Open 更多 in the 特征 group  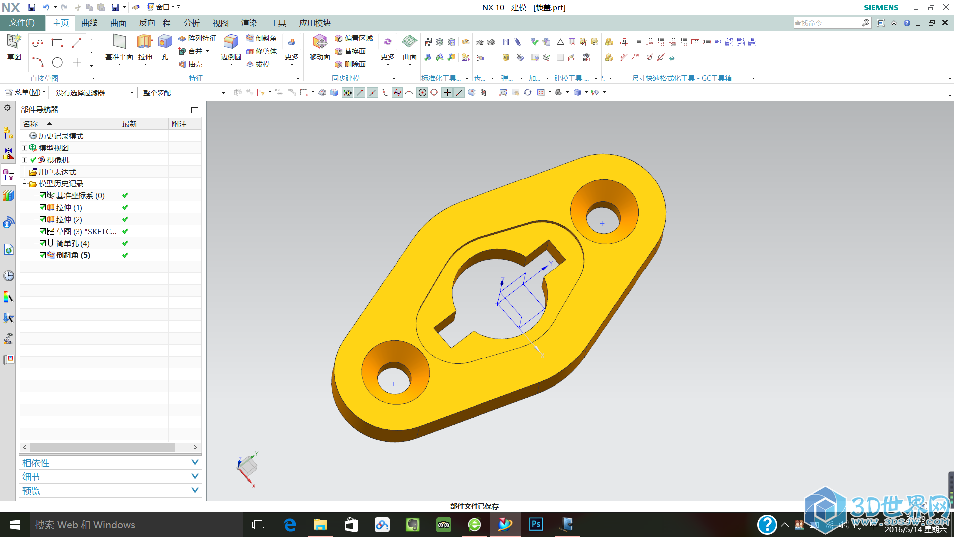click(292, 50)
